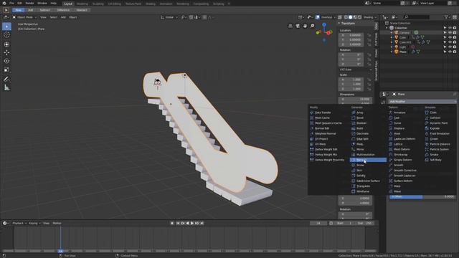The width and height of the screenshot is (459, 258).
Task: Hide Light in viewport via eye icon
Action: [x=450, y=47]
